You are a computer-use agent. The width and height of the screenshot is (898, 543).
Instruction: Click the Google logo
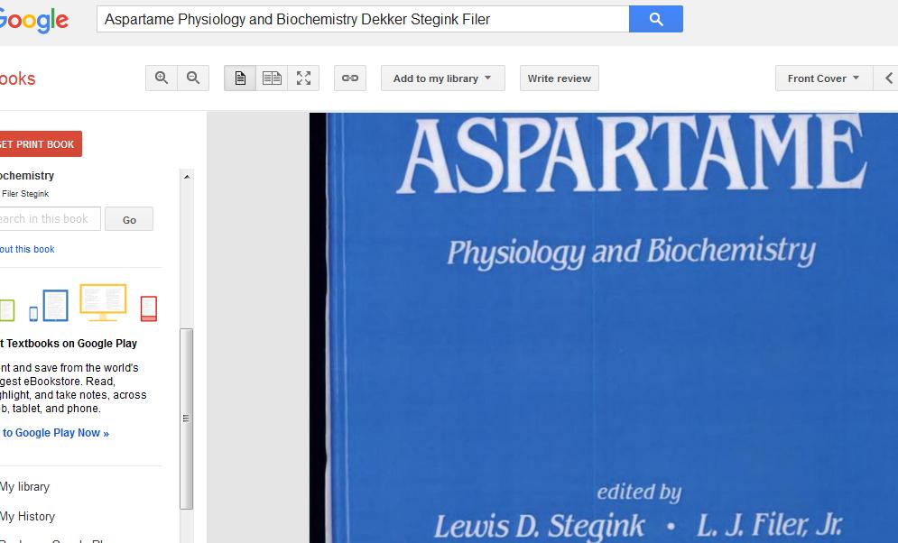click(x=33, y=21)
